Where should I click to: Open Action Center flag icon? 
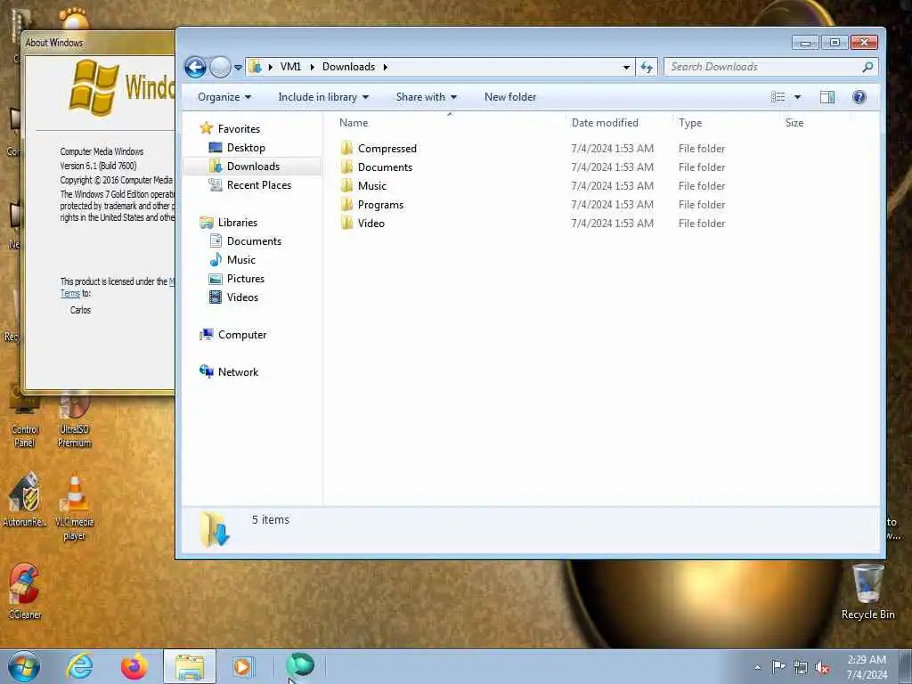point(778,667)
